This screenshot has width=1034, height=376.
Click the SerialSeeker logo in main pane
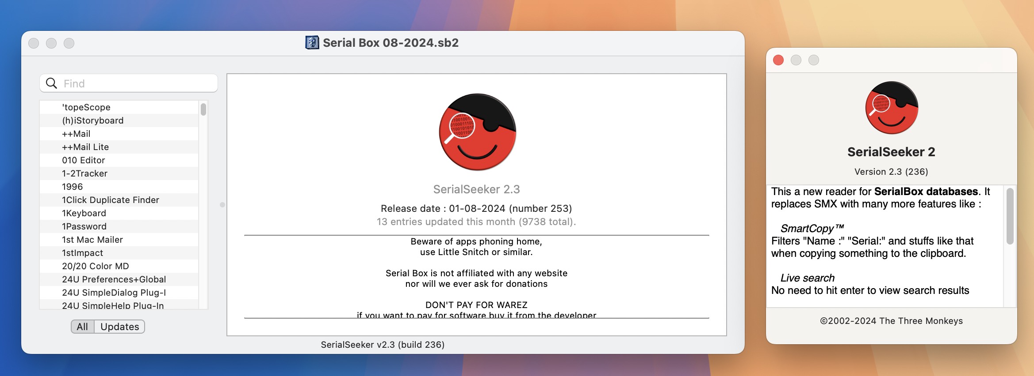point(477,132)
